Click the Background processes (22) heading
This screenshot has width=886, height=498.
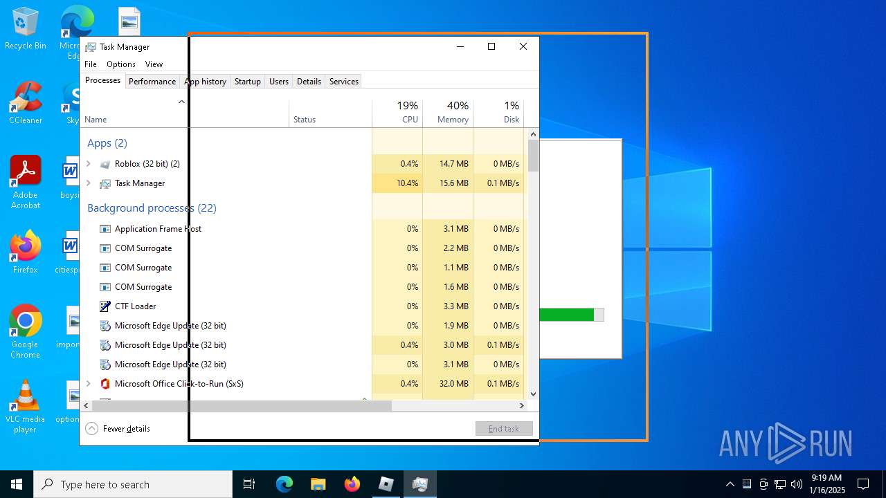(152, 208)
